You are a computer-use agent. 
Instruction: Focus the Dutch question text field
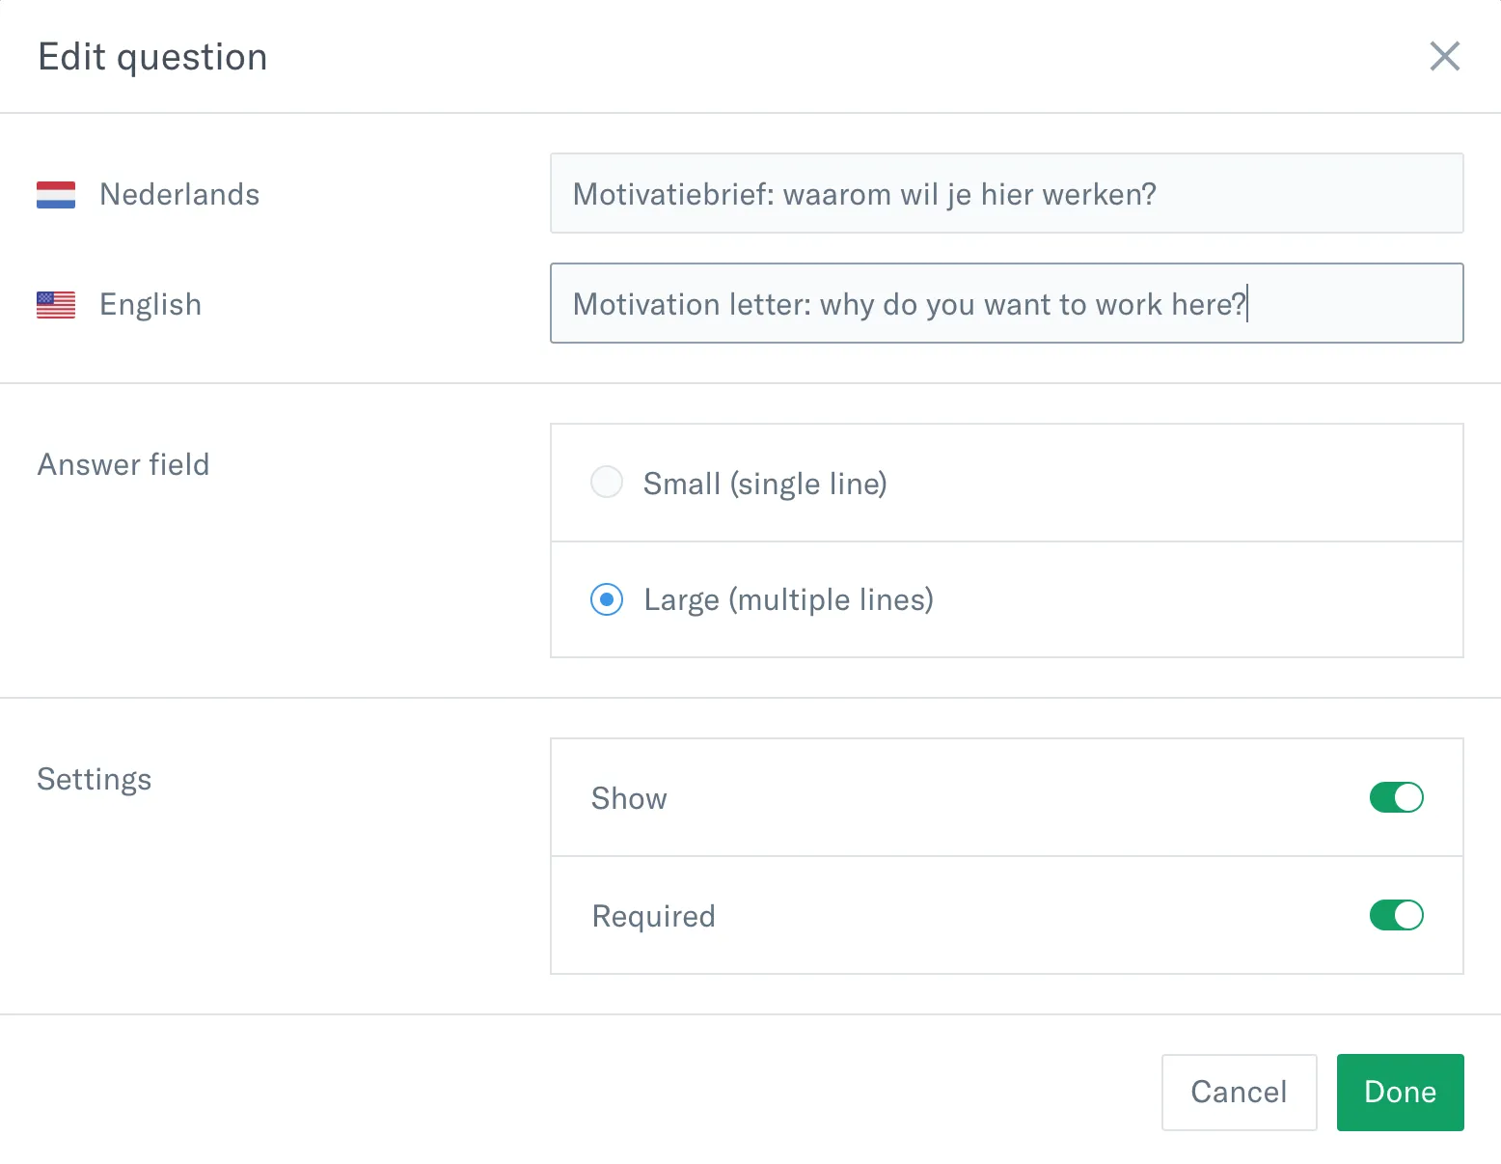pos(1006,194)
